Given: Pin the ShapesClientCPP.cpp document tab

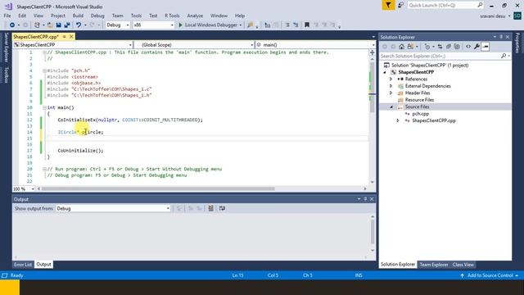Looking at the screenshot, I should [x=64, y=37].
